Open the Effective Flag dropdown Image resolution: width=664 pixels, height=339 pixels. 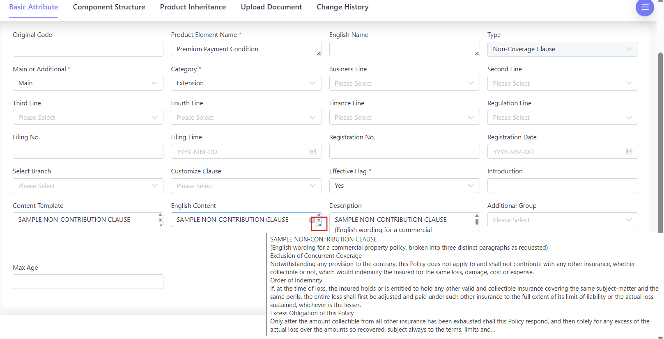click(404, 186)
